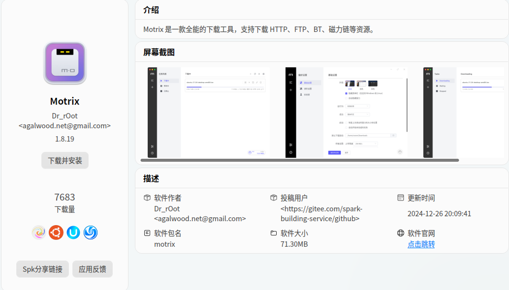
Task: Click the box icon beside 投稿用户
Action: click(274, 198)
